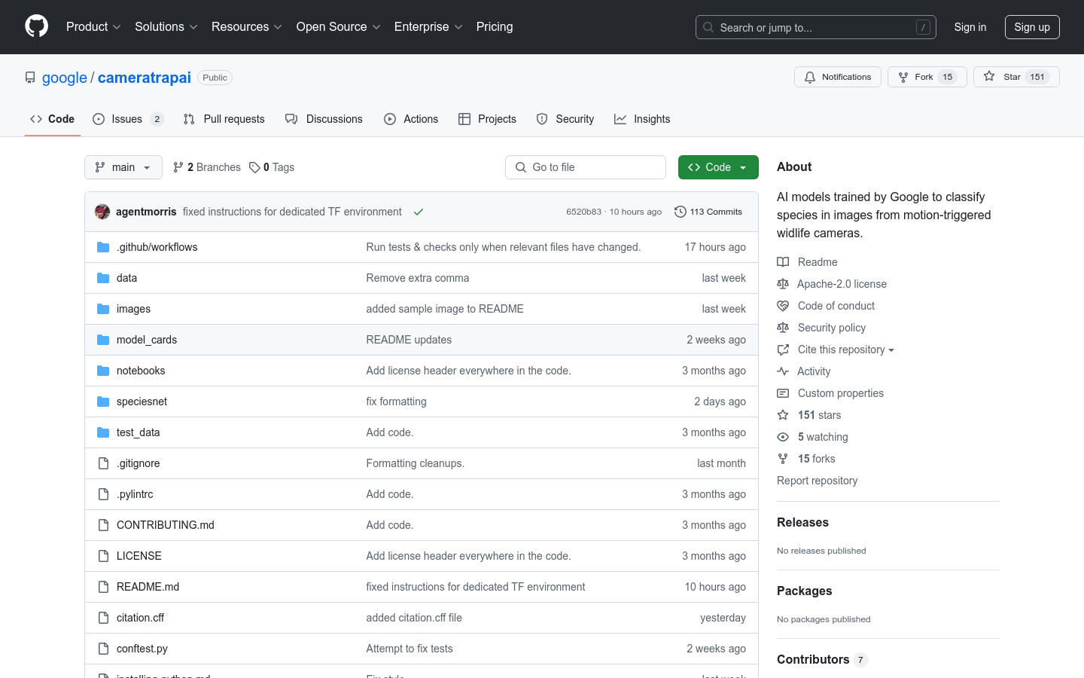
Task: Open agentmorris profile avatar
Action: 102,212
